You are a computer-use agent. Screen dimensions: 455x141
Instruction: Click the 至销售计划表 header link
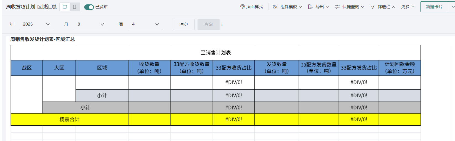point(216,52)
